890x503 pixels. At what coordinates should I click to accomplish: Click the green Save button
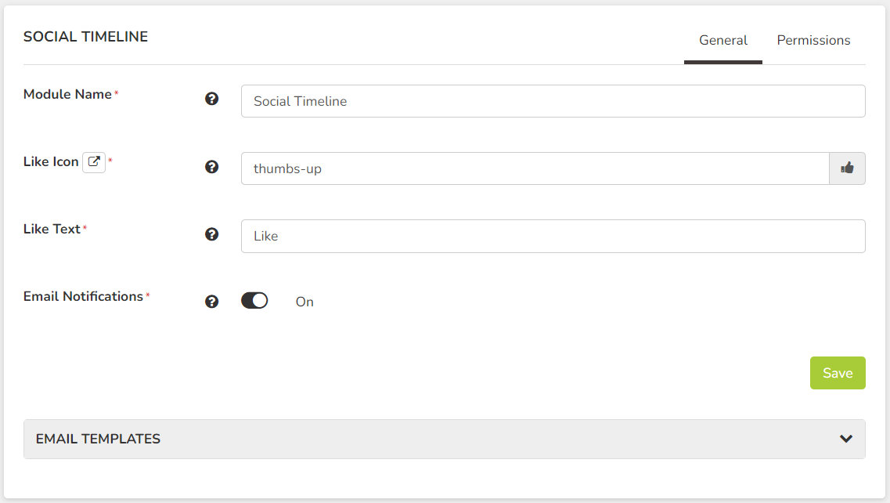click(x=838, y=373)
